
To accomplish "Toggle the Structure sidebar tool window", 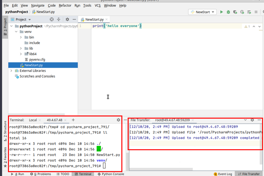I will point(5,131).
